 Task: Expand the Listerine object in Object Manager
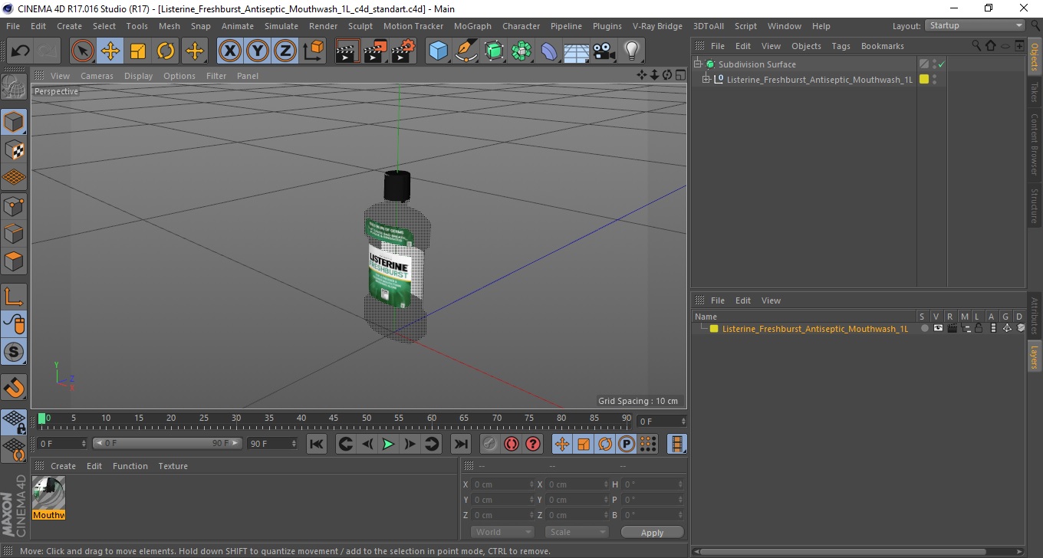pos(706,79)
